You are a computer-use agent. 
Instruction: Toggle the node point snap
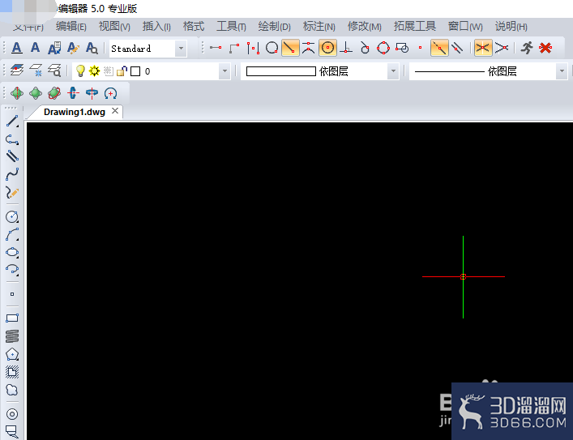click(x=421, y=48)
